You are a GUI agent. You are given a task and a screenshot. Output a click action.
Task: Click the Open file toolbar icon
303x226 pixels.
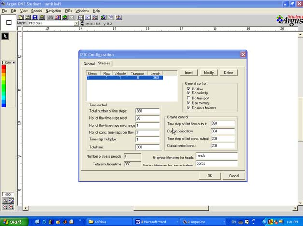pyautogui.click(x=28, y=17)
